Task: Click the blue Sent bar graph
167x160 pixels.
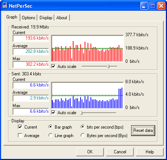Action: point(88,95)
